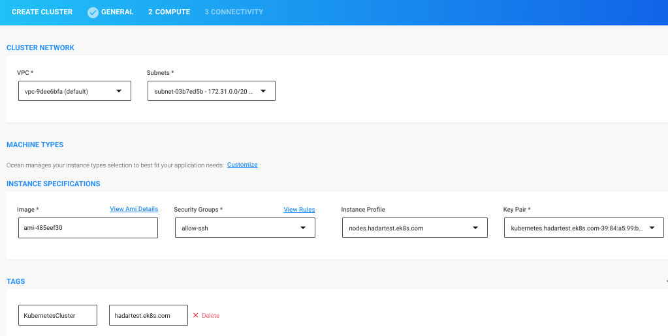Click the arrow icon in the VPC field
668x336 pixels.
(119, 91)
